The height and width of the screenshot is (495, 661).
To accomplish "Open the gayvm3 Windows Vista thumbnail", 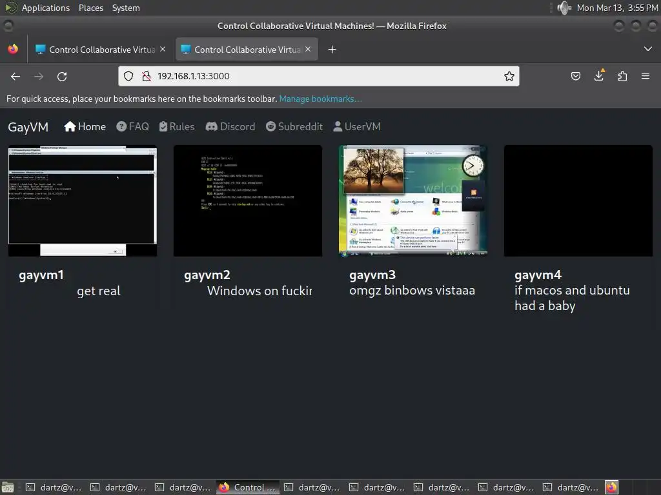I will 413,201.
